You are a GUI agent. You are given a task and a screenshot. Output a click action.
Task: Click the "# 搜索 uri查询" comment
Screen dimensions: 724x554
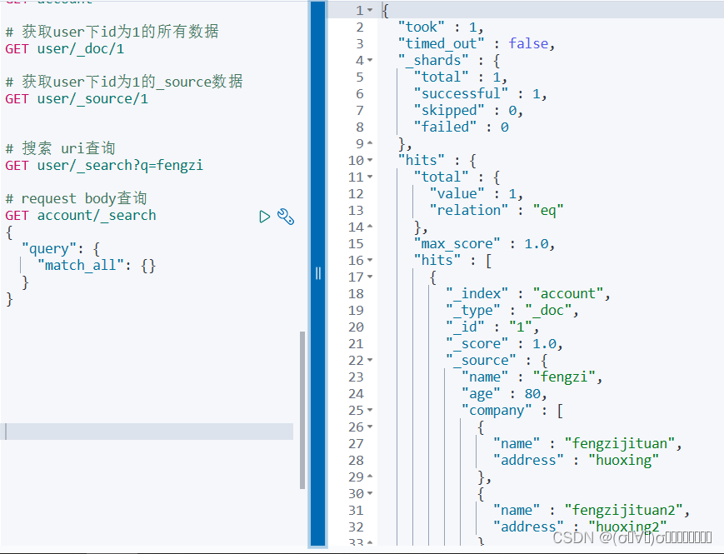60,148
